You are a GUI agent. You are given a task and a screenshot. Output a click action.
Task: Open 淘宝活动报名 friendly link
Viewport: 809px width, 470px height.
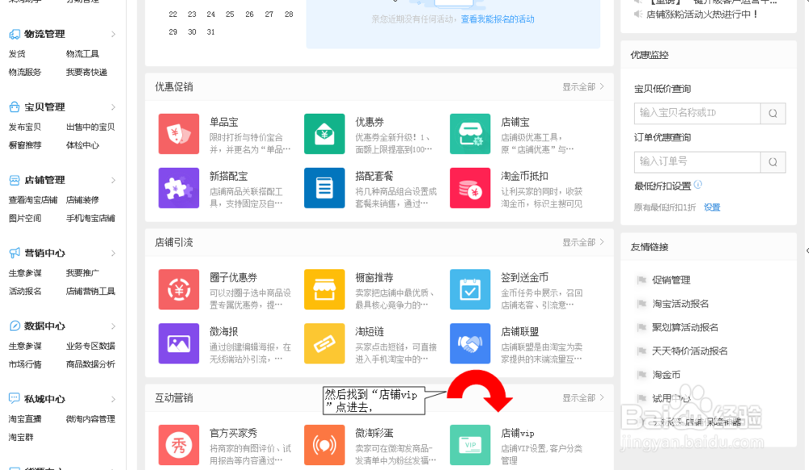(x=680, y=304)
